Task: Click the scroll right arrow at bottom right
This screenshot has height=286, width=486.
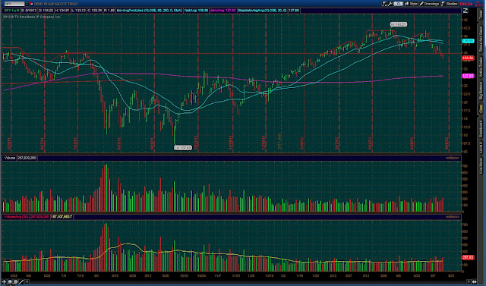Action: click(469, 281)
